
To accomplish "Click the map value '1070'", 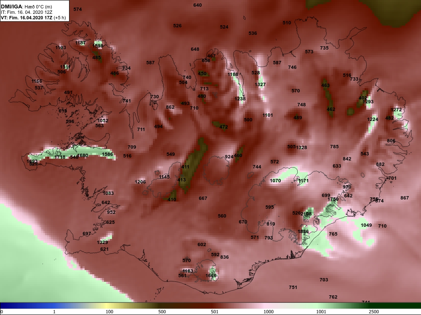I will (x=275, y=181).
